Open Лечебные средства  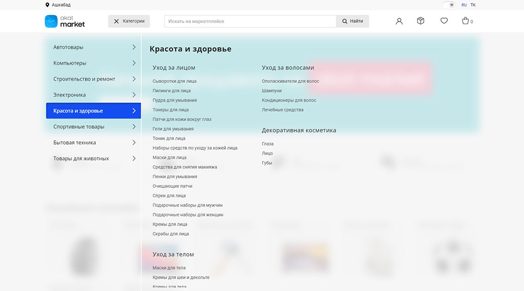282,109
